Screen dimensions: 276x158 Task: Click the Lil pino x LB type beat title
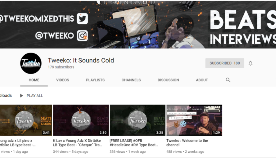tap(17, 143)
